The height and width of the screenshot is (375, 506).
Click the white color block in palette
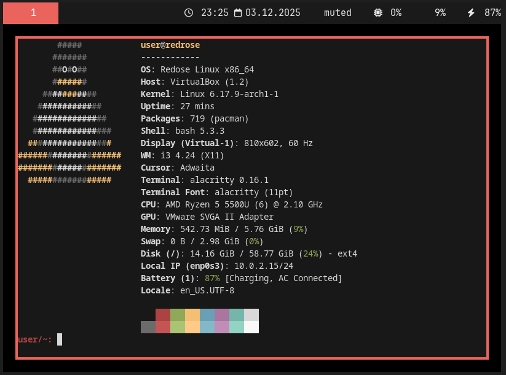click(251, 327)
